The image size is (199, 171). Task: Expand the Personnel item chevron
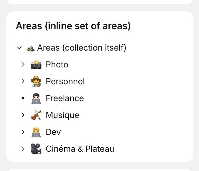pyautogui.click(x=23, y=81)
